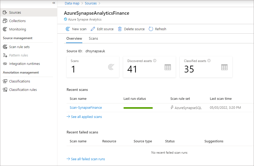The image size is (254, 166).
Task: Click the Azure Synapse Analytics source type icon
Action: [x=66, y=19]
